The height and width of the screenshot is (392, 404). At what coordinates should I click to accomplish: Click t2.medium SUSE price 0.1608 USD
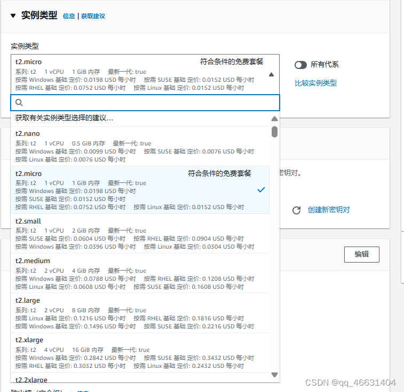click(x=188, y=287)
